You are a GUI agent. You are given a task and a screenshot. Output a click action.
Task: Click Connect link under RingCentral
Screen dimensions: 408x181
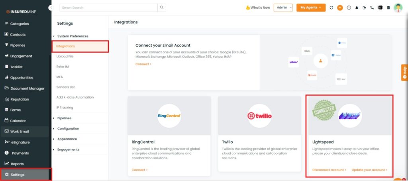click(x=139, y=170)
